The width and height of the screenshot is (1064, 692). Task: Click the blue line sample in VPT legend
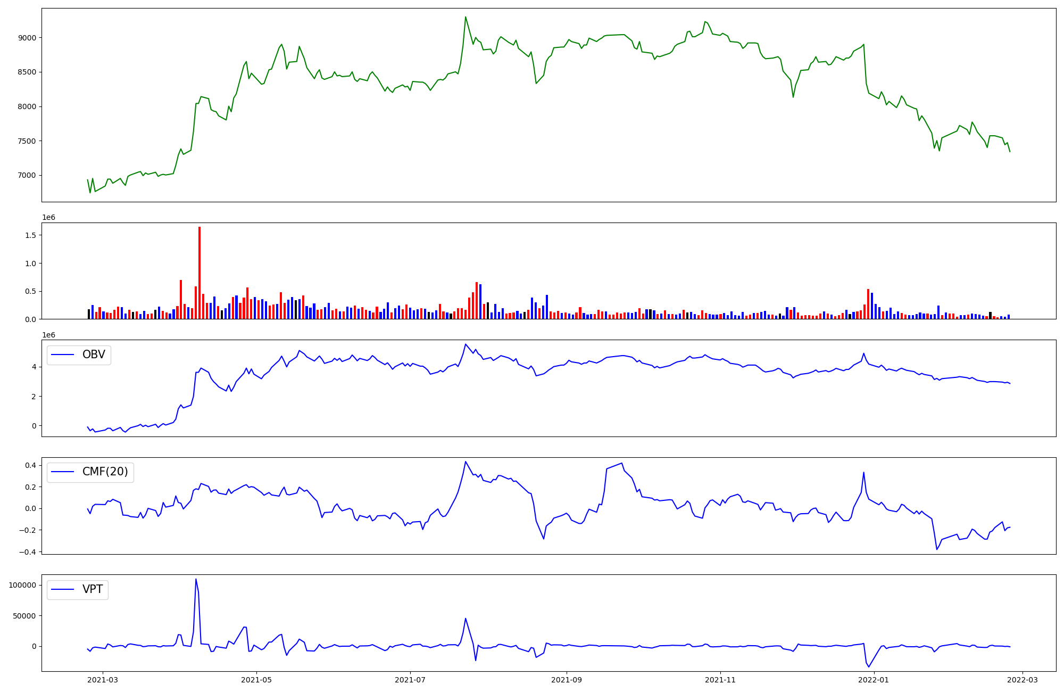[x=63, y=590]
